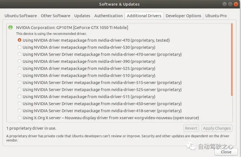
Task: Open the Authentication tab
Action: (108, 16)
